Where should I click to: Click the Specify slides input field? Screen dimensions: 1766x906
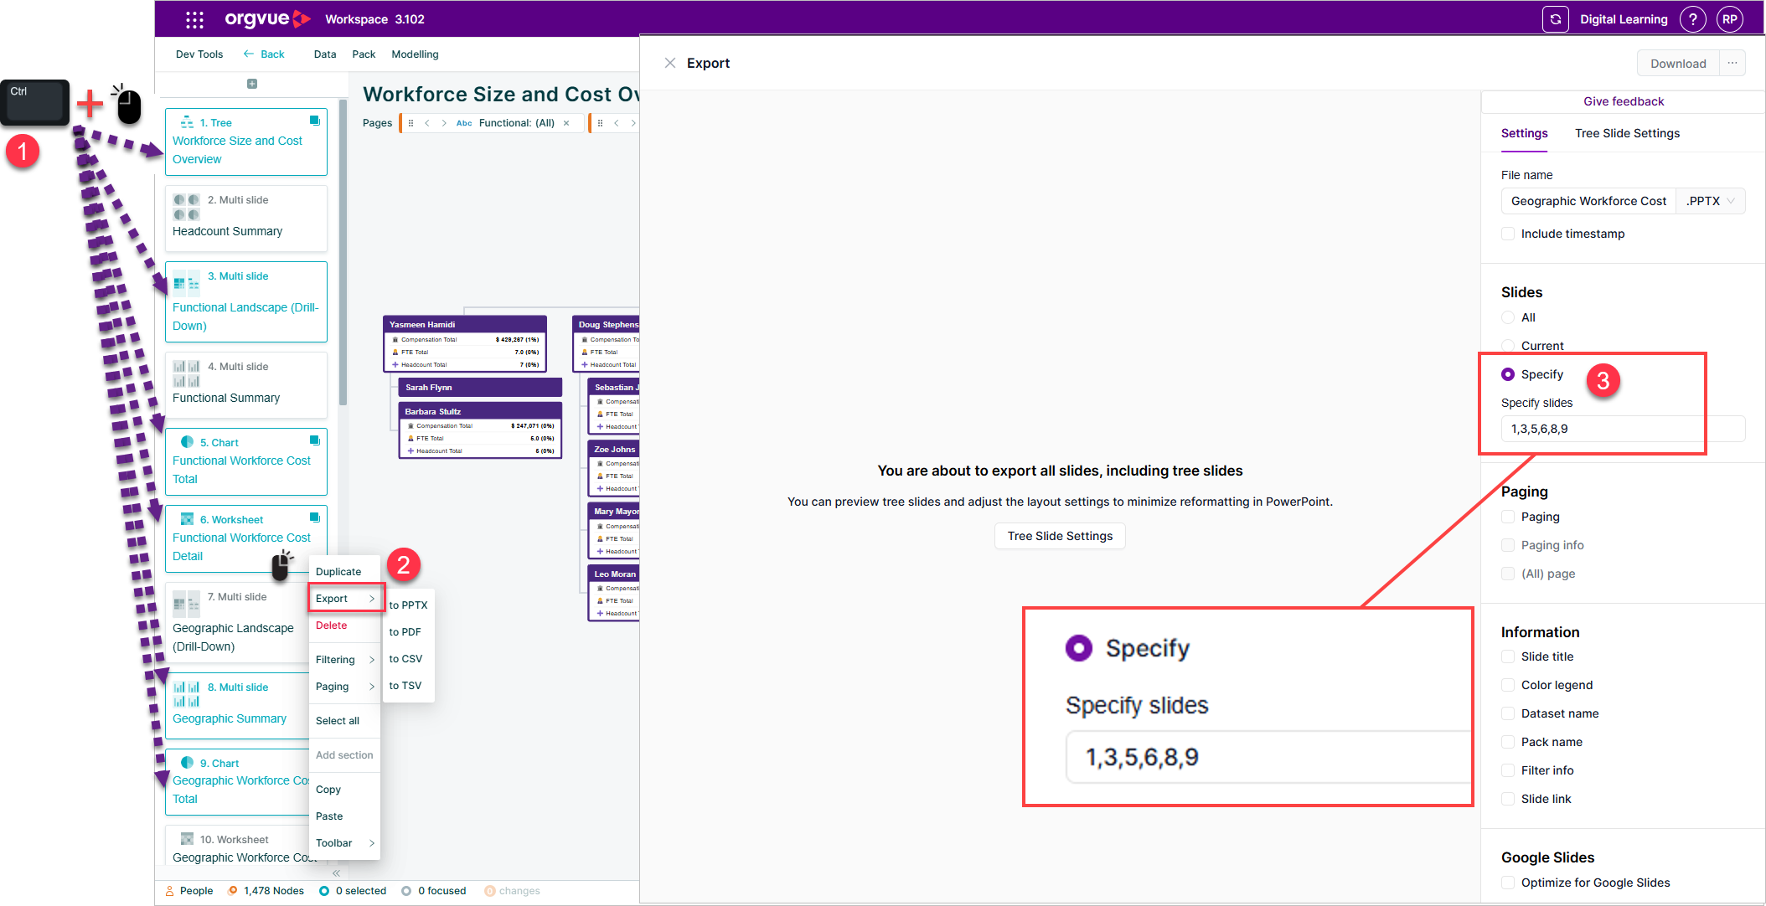(x=1623, y=429)
